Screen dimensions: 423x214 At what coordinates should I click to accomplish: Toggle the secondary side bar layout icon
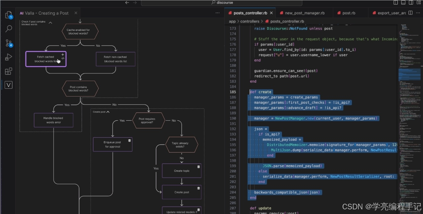(x=410, y=3)
